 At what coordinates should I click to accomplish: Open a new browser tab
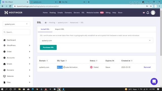click(89, 2)
